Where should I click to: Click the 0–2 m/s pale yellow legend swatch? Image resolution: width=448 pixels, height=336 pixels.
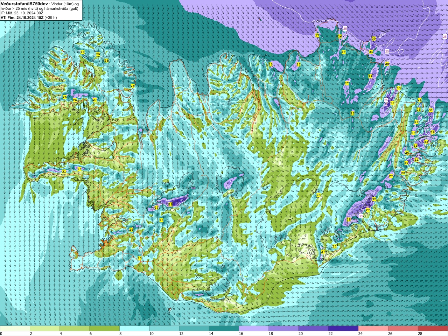coord(15,328)
